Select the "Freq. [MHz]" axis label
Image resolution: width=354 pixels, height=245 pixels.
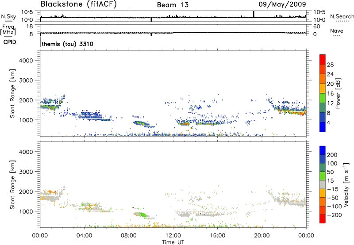pyautogui.click(x=8, y=30)
